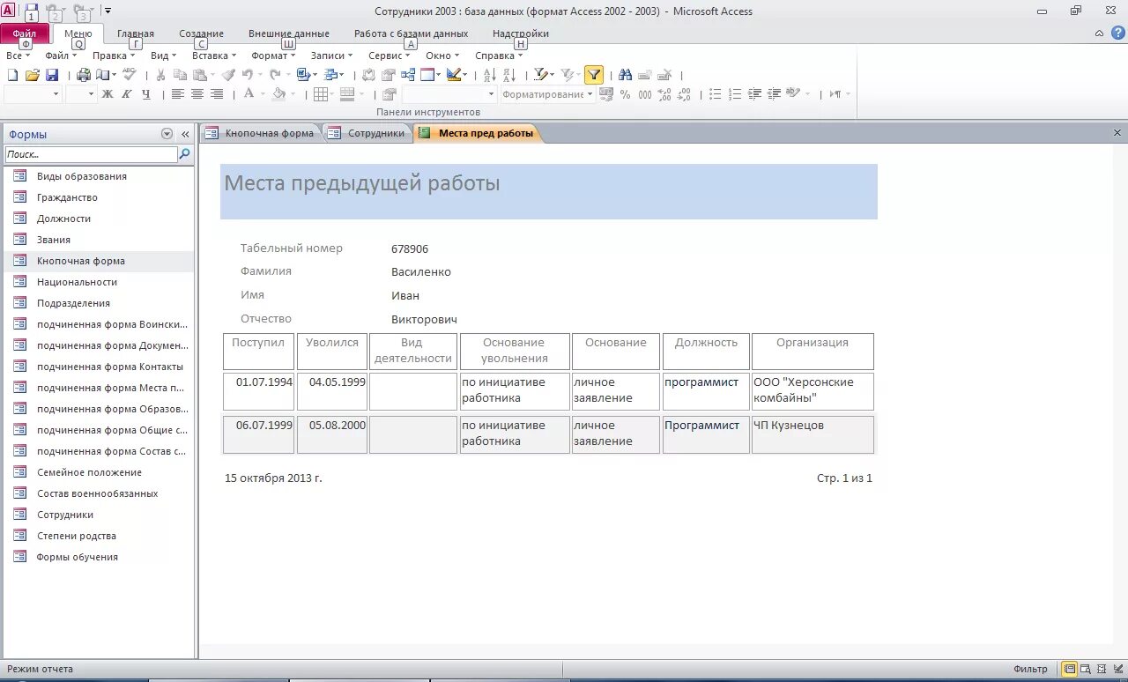Viewport: 1128px width, 682px height.
Task: Apply the thousands separator 000 format
Action: pyautogui.click(x=645, y=94)
